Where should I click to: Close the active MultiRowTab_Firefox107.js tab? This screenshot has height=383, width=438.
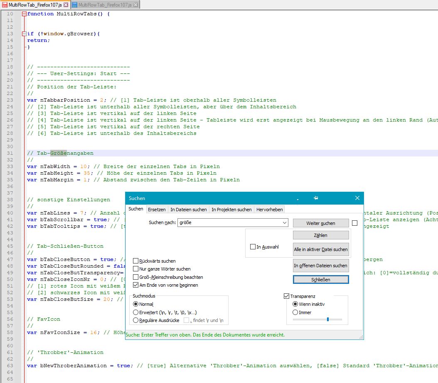click(66, 5)
